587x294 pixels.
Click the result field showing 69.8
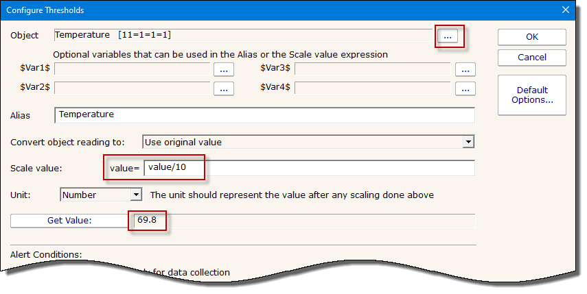pos(302,221)
